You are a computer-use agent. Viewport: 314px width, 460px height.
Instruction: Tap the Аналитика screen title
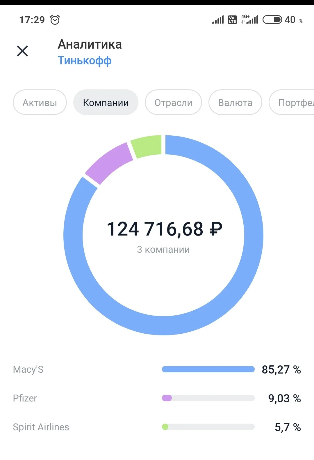(x=90, y=44)
